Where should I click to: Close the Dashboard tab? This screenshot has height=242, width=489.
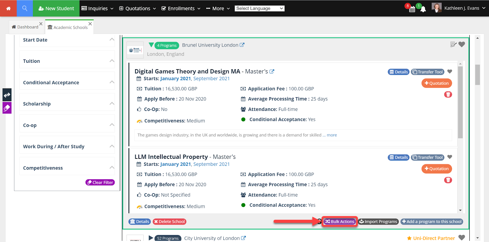tap(41, 23)
